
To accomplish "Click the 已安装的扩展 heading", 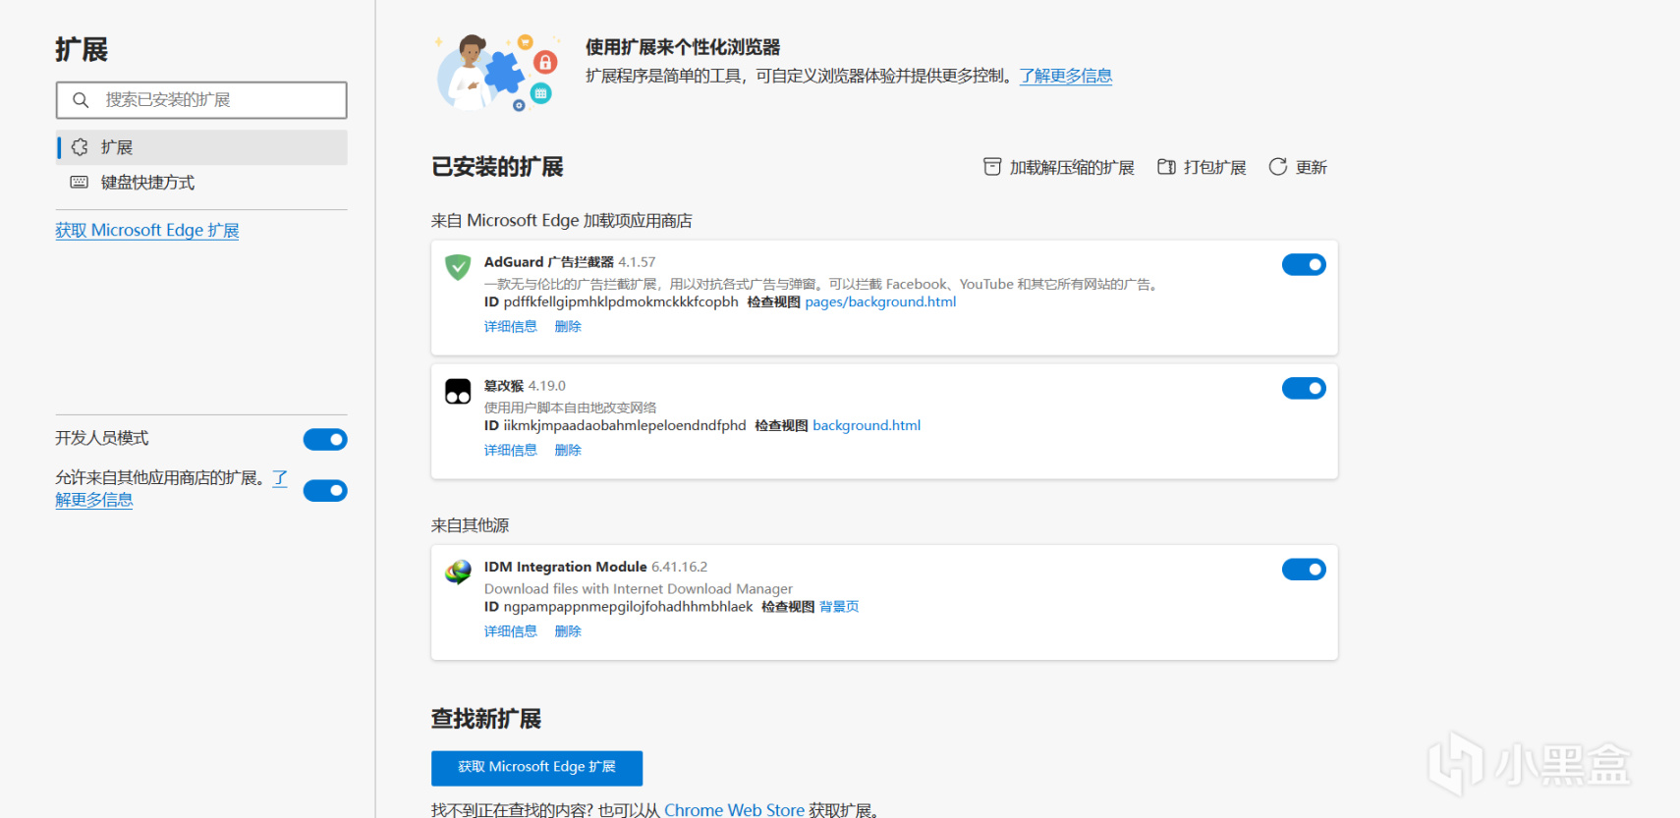I will click(x=497, y=167).
